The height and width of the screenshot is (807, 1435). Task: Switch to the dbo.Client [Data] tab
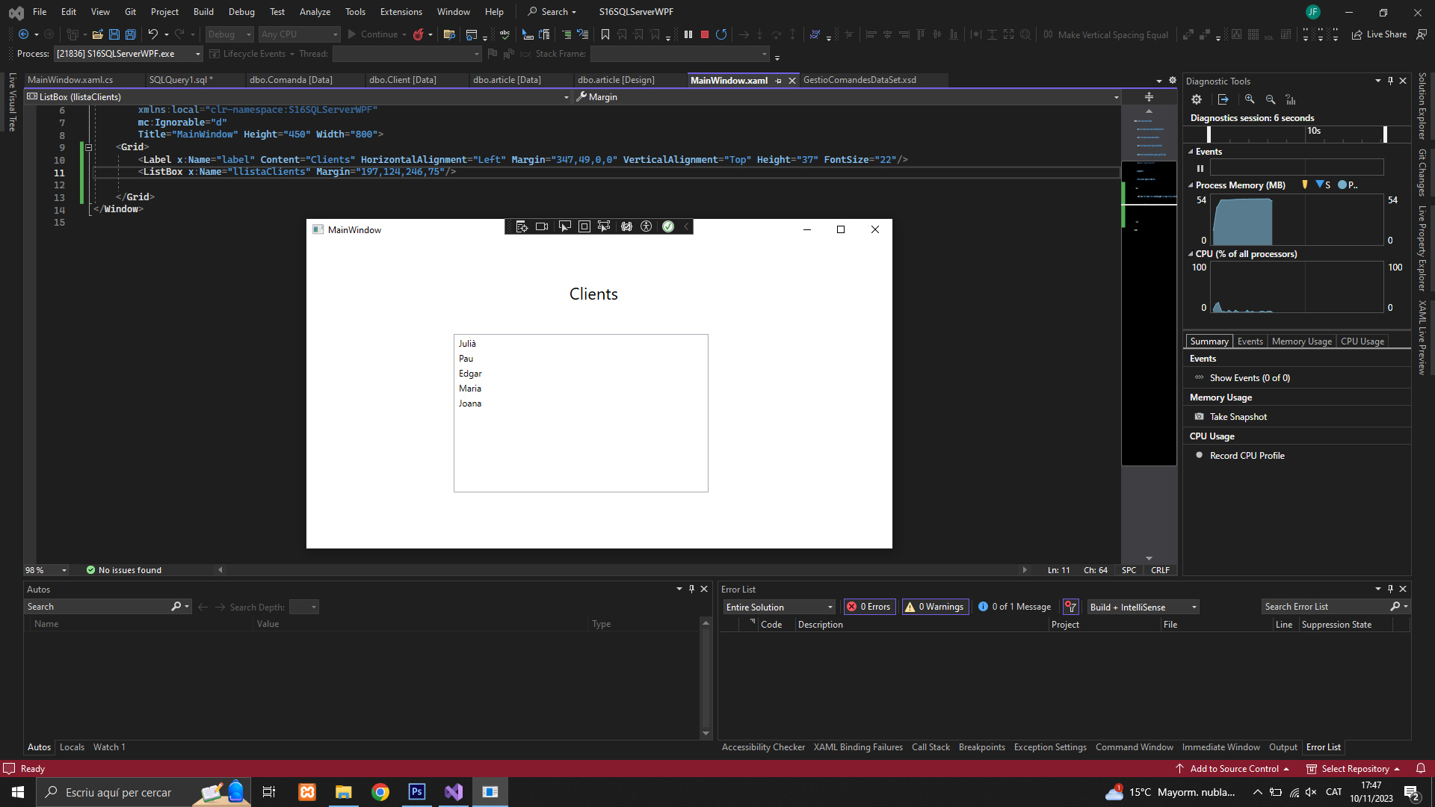[403, 80]
